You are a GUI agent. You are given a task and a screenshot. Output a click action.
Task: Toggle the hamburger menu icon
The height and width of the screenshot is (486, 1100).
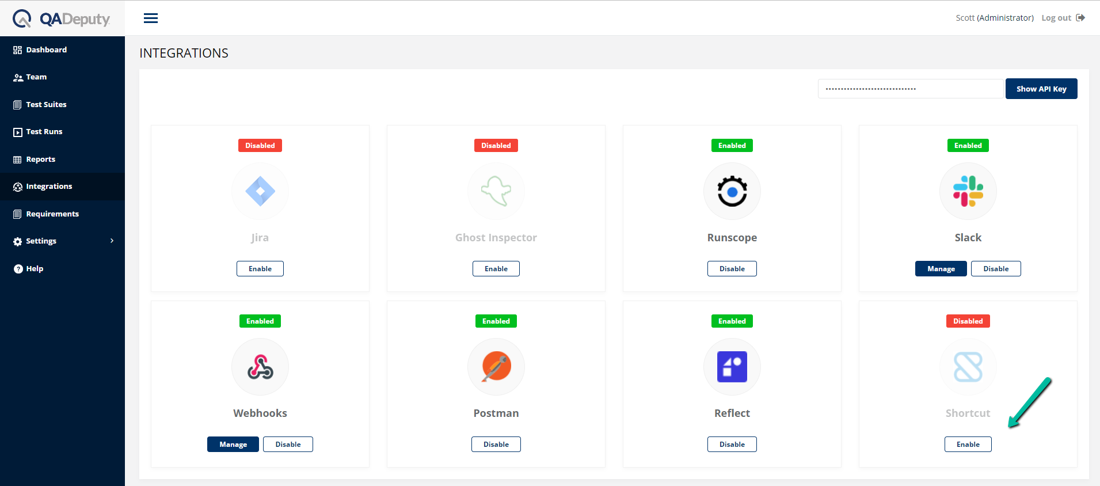coord(151,18)
